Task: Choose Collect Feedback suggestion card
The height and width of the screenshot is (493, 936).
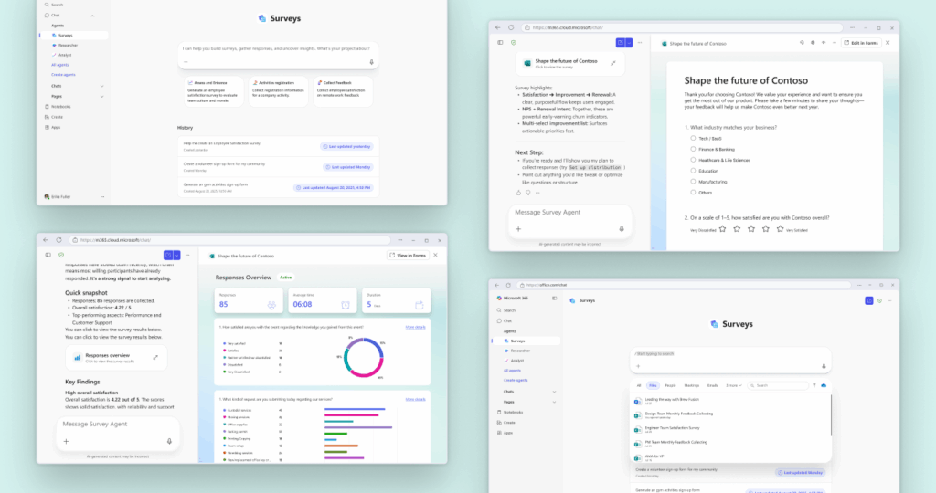Action: point(343,91)
